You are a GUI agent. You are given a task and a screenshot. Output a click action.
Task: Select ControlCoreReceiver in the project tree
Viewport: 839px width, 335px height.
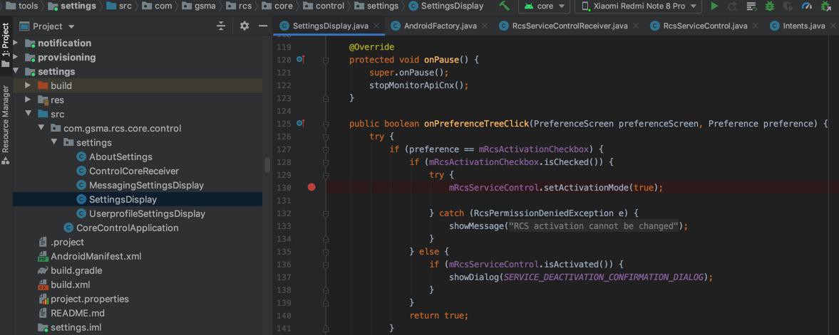pyautogui.click(x=134, y=171)
